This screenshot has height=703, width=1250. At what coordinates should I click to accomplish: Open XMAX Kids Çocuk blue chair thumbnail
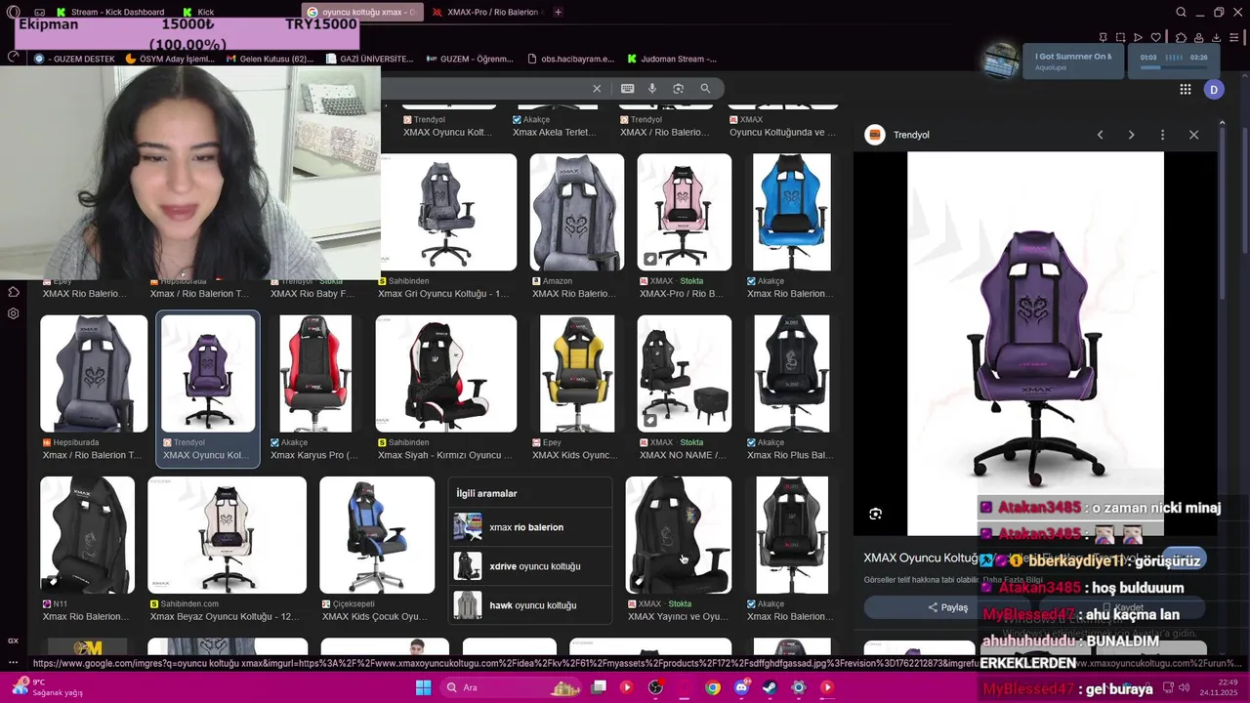click(x=377, y=535)
